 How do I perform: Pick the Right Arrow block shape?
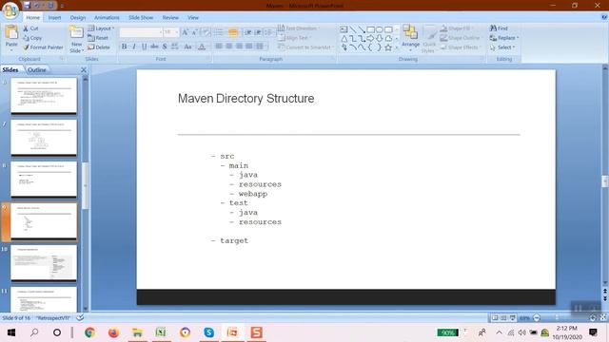[x=370, y=38]
